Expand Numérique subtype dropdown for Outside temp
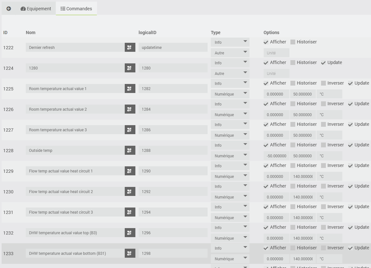This screenshot has height=268, width=371. coord(230,156)
